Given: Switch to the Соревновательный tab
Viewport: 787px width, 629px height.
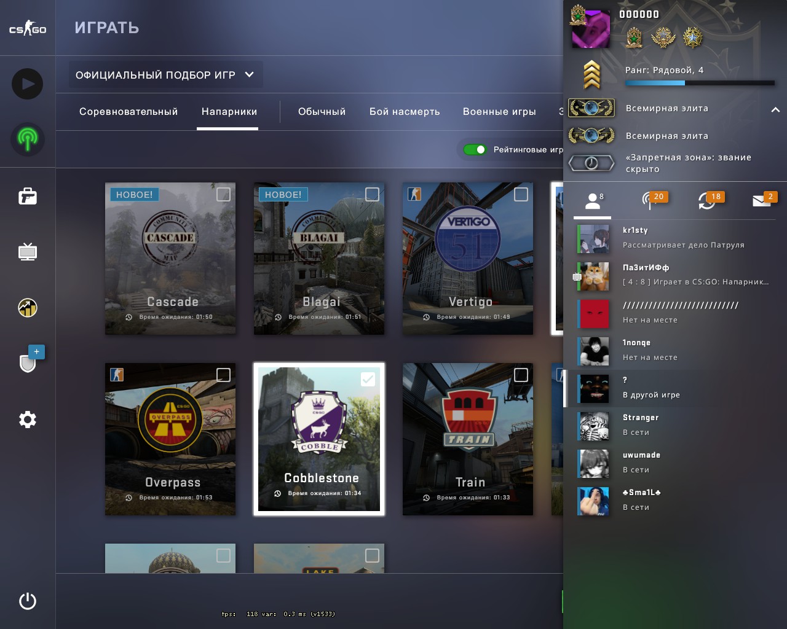Looking at the screenshot, I should (129, 112).
